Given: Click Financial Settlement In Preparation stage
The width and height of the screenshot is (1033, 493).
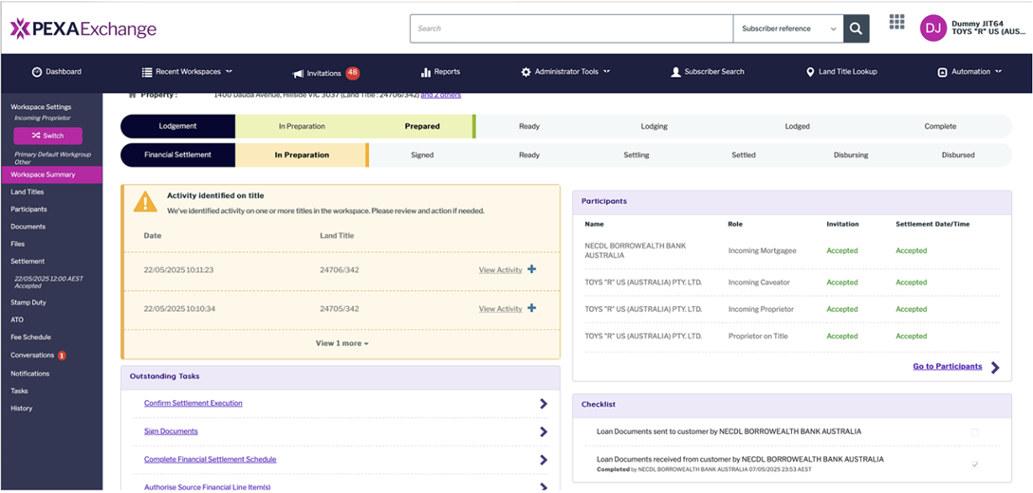Looking at the screenshot, I should pos(302,155).
